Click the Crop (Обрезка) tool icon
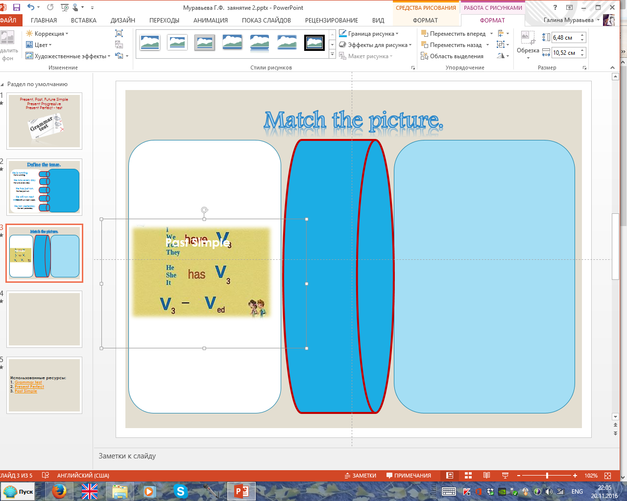 pyautogui.click(x=528, y=38)
